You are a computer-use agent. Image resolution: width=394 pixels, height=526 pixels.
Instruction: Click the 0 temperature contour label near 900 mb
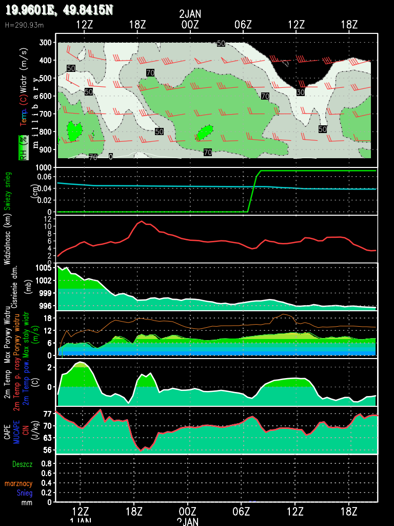(x=110, y=157)
